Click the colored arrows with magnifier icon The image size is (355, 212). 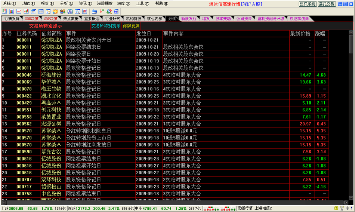coord(109,11)
